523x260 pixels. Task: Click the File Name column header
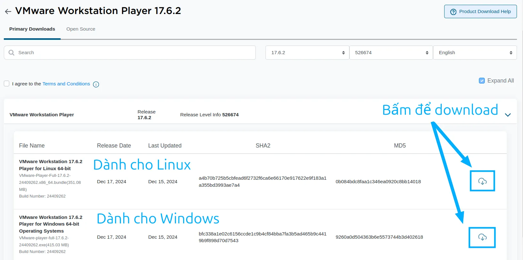32,146
